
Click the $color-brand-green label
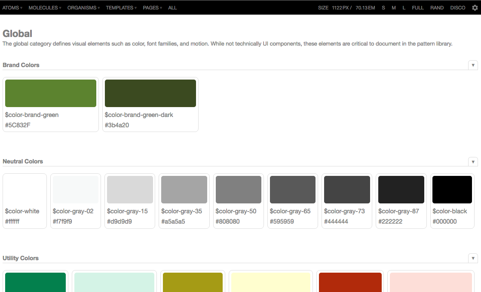(x=32, y=115)
